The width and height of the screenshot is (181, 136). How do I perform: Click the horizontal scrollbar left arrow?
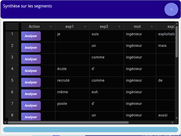5,123
